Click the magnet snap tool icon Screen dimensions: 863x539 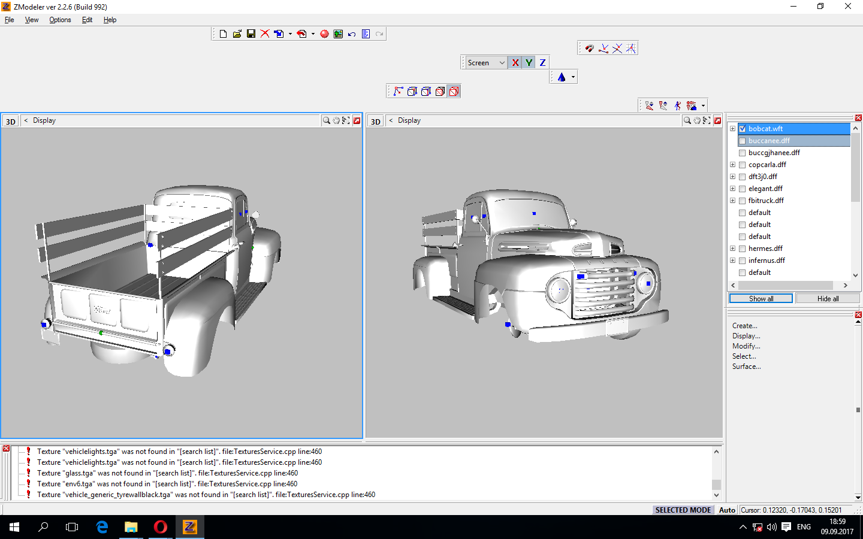coord(589,48)
